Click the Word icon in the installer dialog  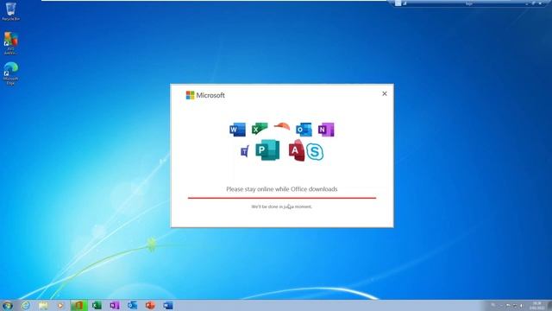(237, 130)
